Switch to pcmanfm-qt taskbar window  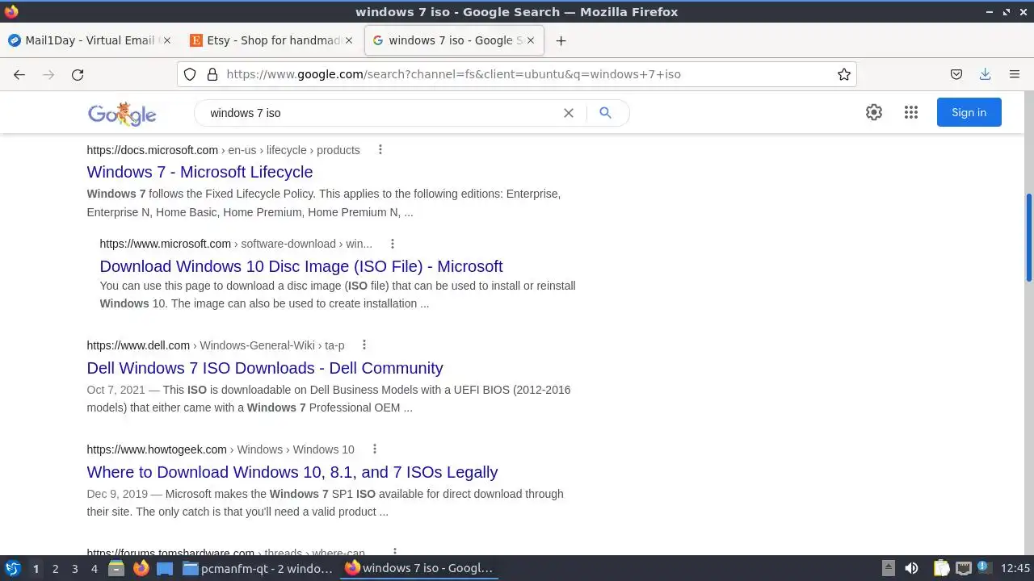pyautogui.click(x=258, y=568)
